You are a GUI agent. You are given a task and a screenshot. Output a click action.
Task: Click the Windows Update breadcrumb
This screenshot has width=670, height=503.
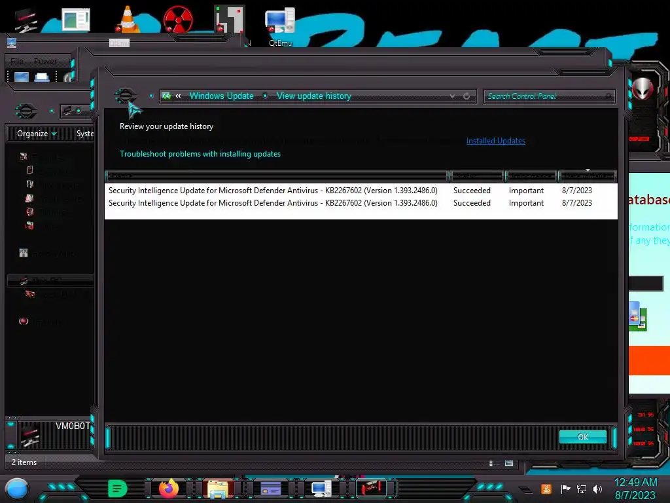[221, 96]
